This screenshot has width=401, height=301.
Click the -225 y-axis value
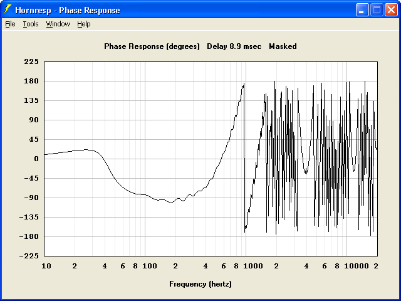point(29,256)
